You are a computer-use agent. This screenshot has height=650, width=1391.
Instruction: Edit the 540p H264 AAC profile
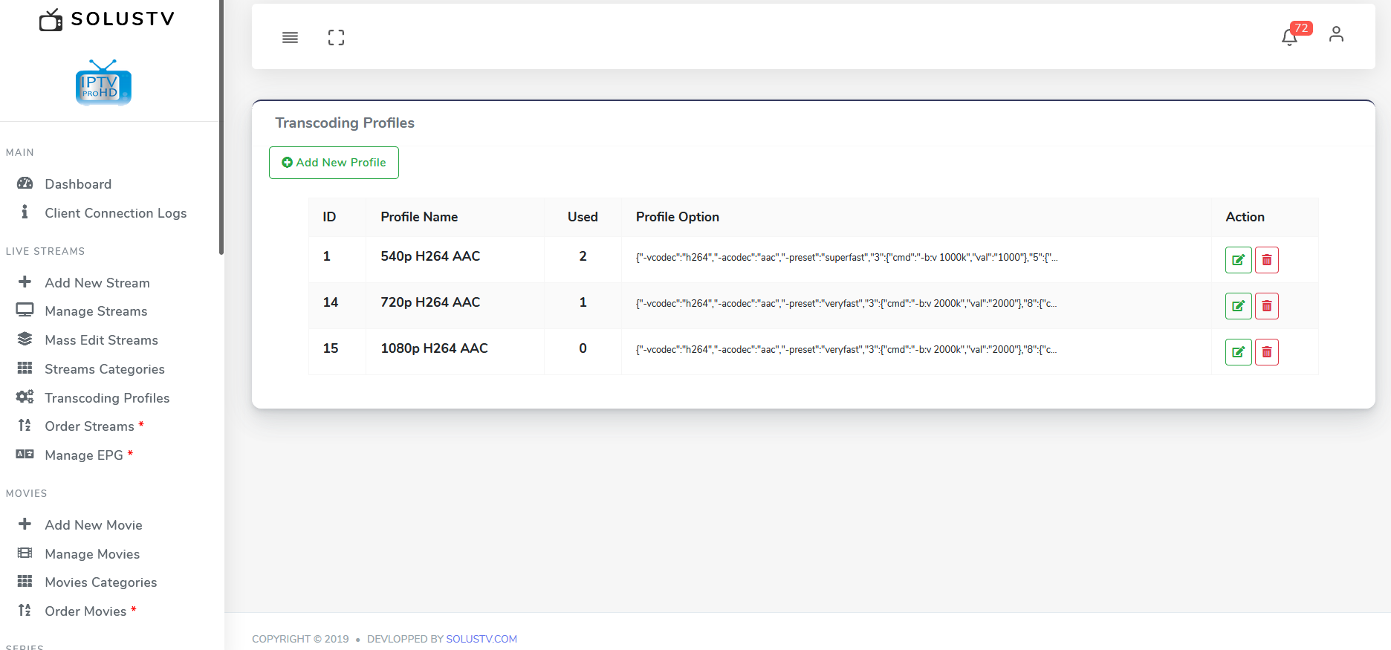(1238, 260)
